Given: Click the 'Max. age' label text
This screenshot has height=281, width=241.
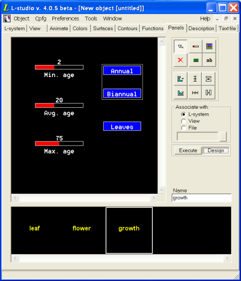Looking at the screenshot, I should (59, 152).
